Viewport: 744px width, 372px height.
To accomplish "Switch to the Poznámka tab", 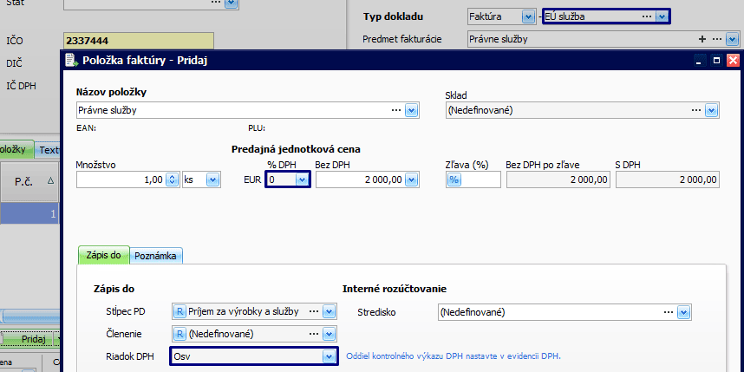I will click(157, 255).
